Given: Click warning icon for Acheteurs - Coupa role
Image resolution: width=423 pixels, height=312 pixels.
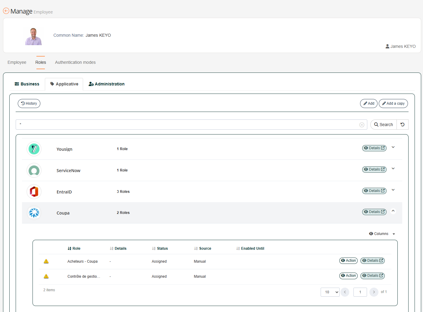Looking at the screenshot, I should (x=46, y=261).
